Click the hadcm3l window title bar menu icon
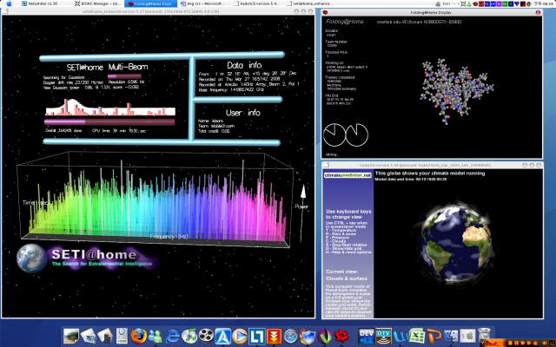 [x=327, y=165]
